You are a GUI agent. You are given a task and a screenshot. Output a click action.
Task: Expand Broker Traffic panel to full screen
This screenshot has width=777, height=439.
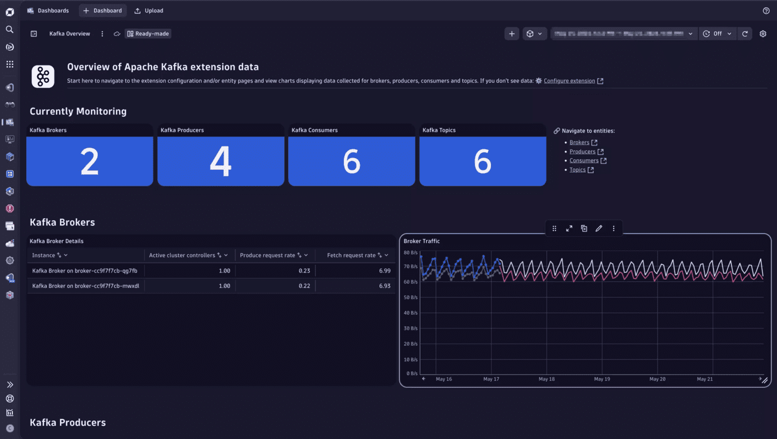tap(569, 228)
